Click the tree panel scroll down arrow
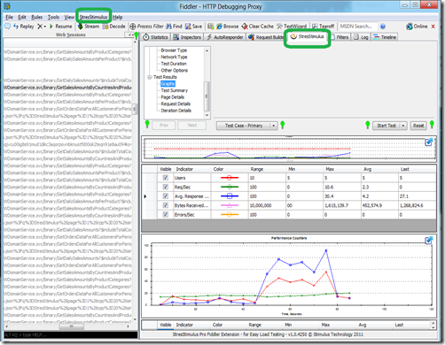Screen dimensions: 445x345 click(x=207, y=115)
